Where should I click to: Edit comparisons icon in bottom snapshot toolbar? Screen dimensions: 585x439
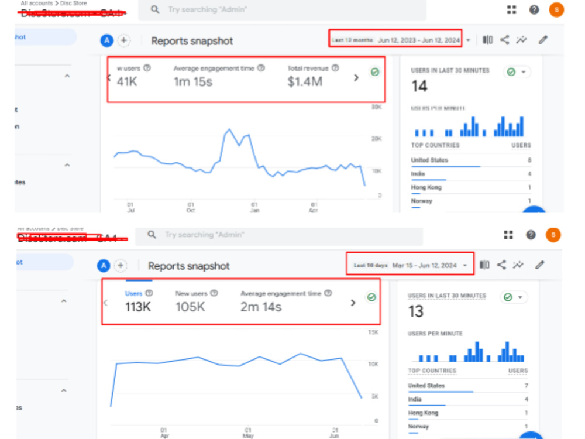click(484, 265)
